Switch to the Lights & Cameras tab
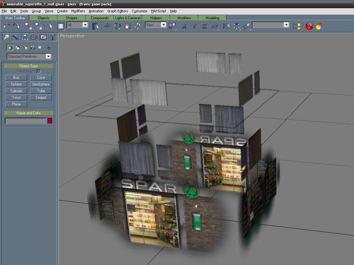This screenshot has height=265, width=354. tap(128, 18)
